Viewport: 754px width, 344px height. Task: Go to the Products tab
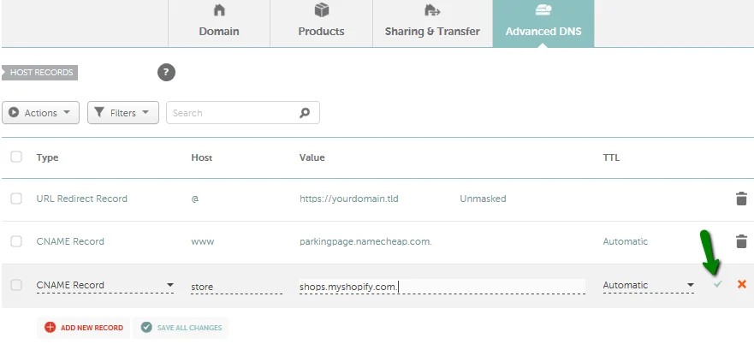click(321, 23)
